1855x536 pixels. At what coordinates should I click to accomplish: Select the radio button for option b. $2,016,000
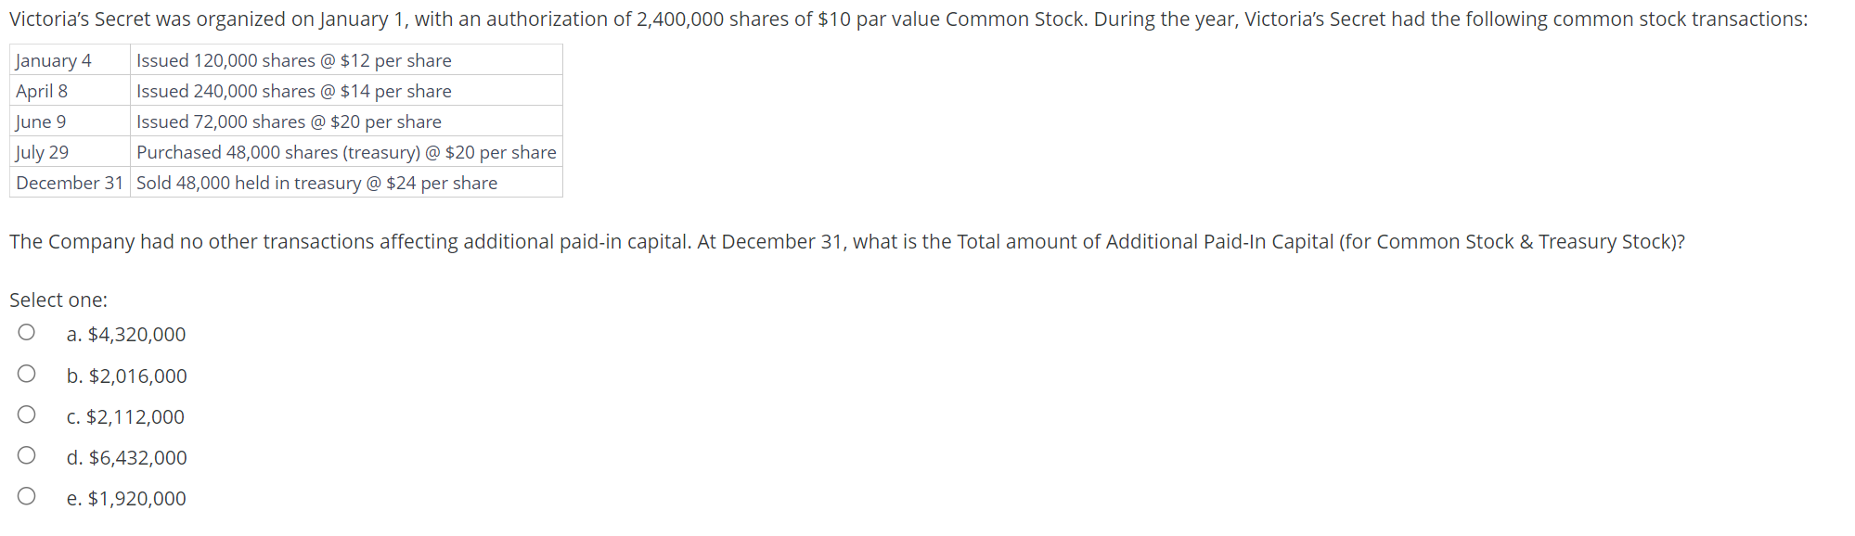coord(27,374)
